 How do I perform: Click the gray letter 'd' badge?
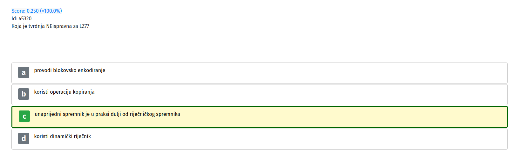(x=24, y=138)
